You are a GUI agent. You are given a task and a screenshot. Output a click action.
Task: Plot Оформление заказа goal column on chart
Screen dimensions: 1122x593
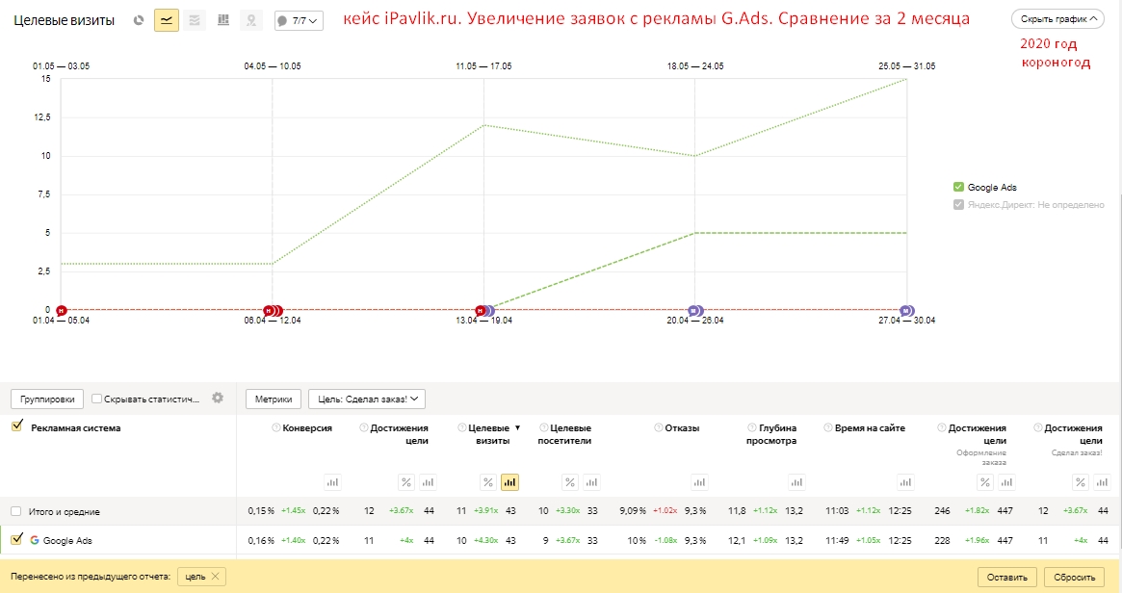tap(1006, 482)
